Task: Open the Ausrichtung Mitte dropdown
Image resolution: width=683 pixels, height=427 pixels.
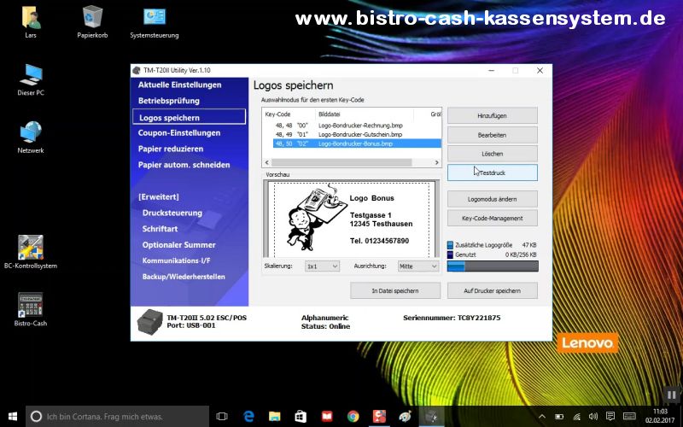Action: [x=418, y=266]
